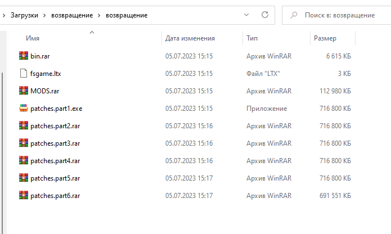This screenshot has width=391, height=234.
Task: Select the file name MODS.rar
Action: (x=45, y=91)
